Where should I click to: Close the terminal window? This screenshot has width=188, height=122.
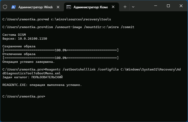coord(181,6)
